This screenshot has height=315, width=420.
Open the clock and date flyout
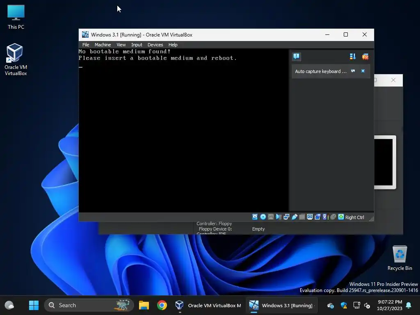(390, 305)
